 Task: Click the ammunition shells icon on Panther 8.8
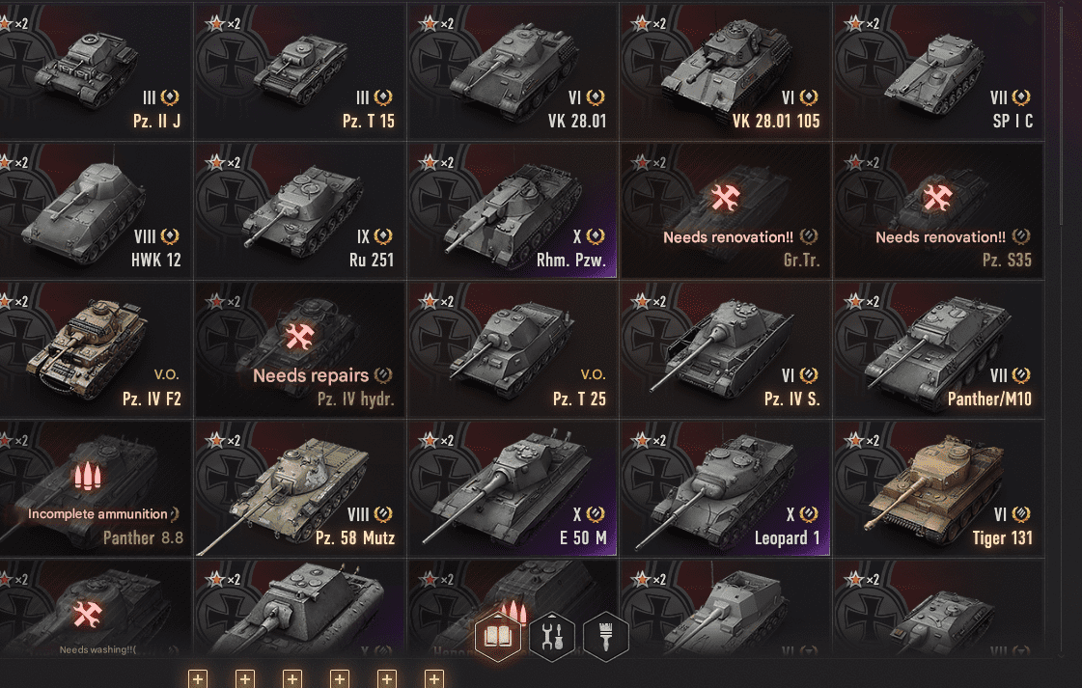coord(88,476)
